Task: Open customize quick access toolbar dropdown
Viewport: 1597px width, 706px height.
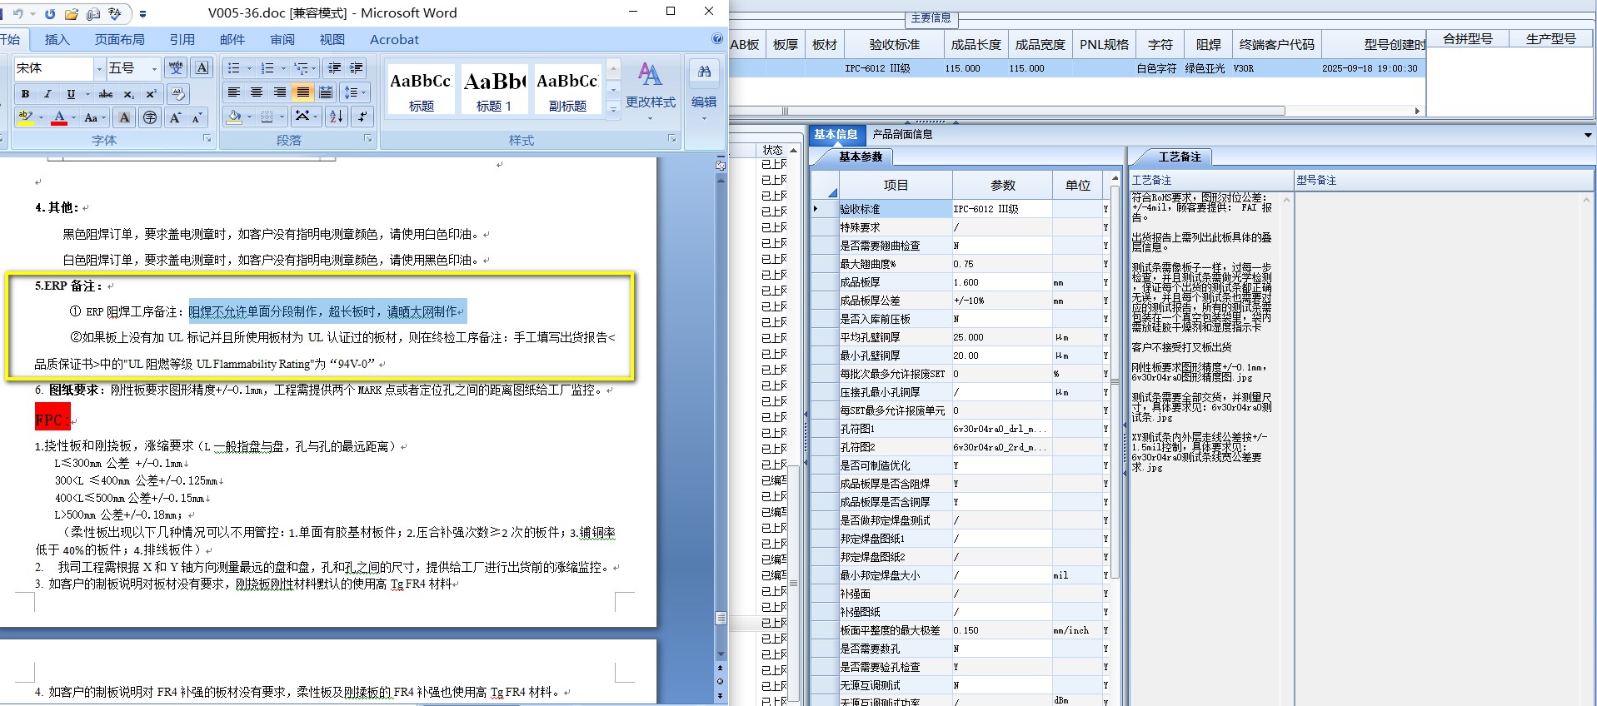Action: point(142,14)
